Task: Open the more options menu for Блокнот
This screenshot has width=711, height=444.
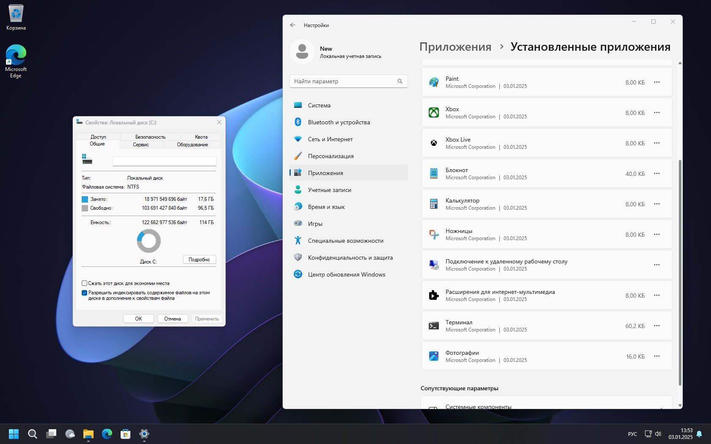Action: (657, 174)
